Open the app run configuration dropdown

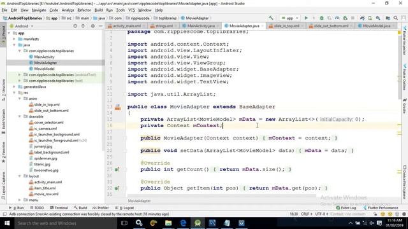tap(289, 18)
